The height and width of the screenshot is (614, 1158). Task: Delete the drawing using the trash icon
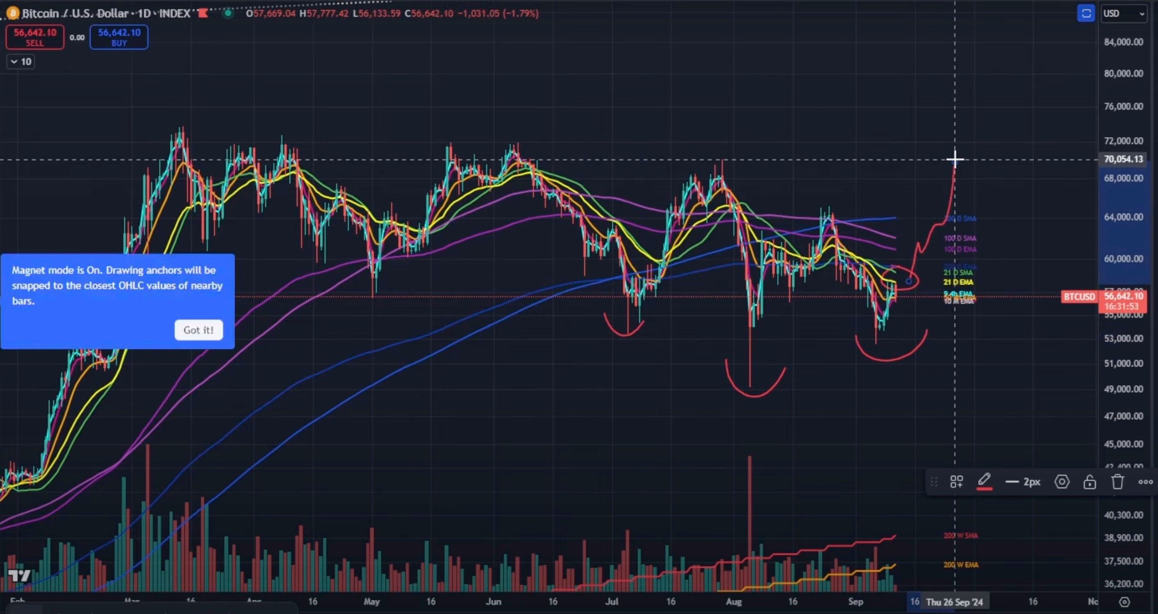pos(1117,481)
